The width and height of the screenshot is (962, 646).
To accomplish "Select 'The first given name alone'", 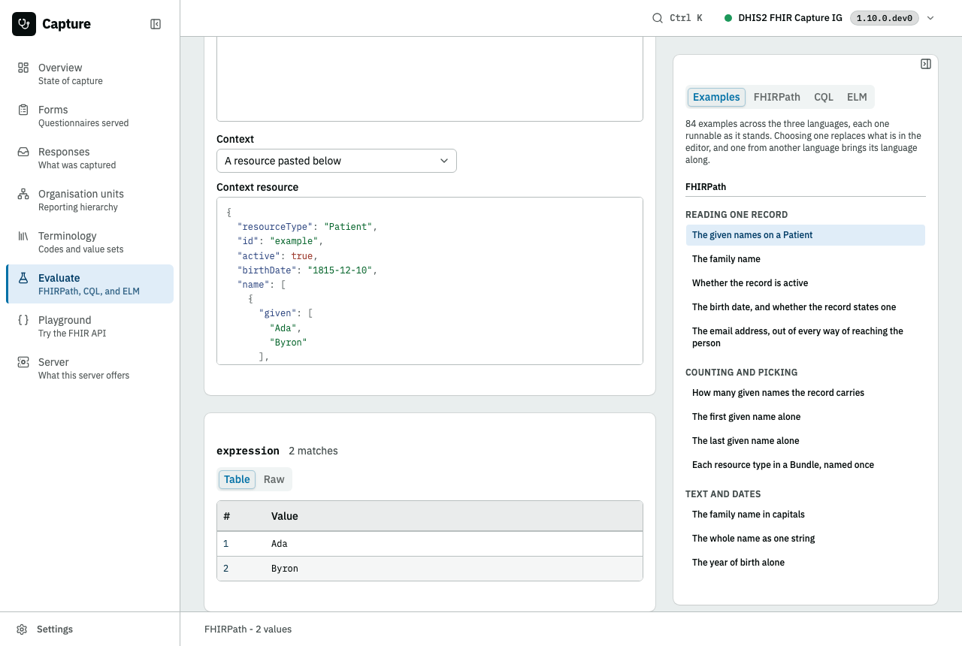I will point(806,417).
